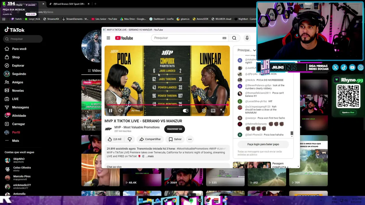This screenshot has height=205, width=365.
Task: Open followed account erickmedici77
Action: tap(22, 186)
